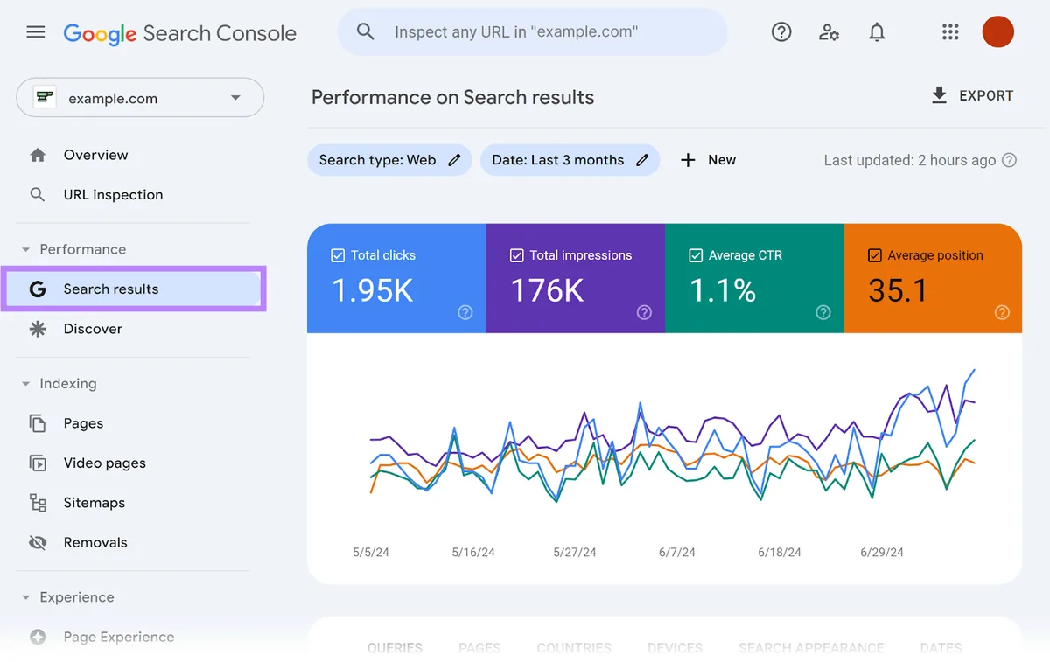Image resolution: width=1050 pixels, height=662 pixels.
Task: Open the Help question mark icon
Action: click(x=781, y=32)
